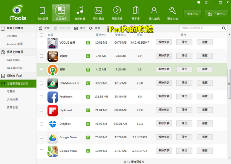Image resolution: width=231 pixels, height=164 pixels.
Task: Click the green badge in Facebook row
Action: pos(88,97)
